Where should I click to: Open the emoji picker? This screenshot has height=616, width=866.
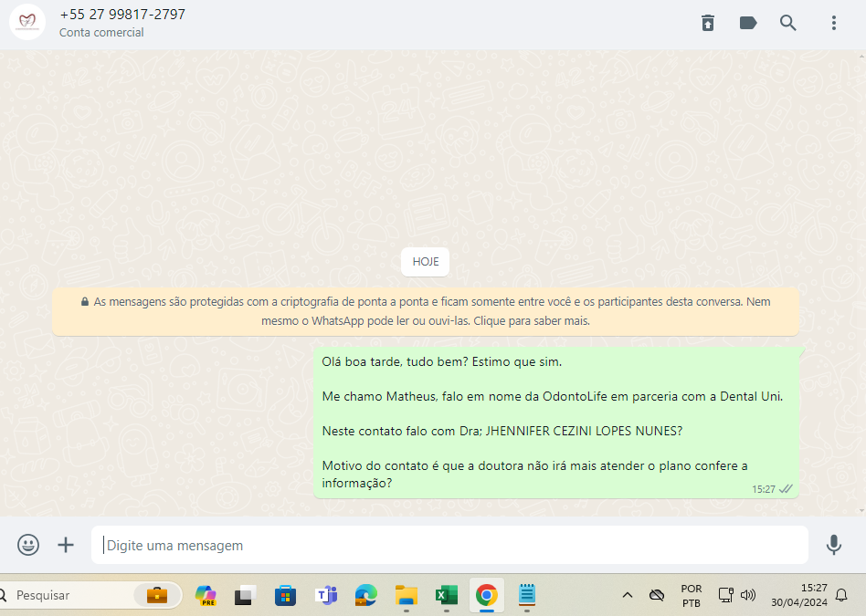tap(28, 545)
